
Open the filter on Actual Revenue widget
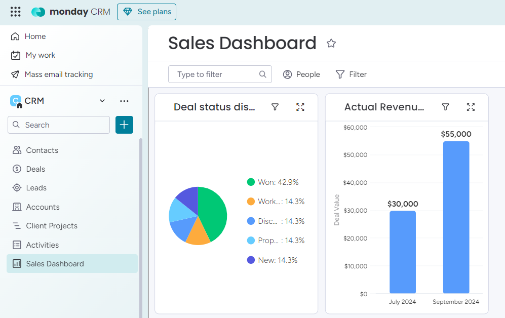click(x=445, y=107)
